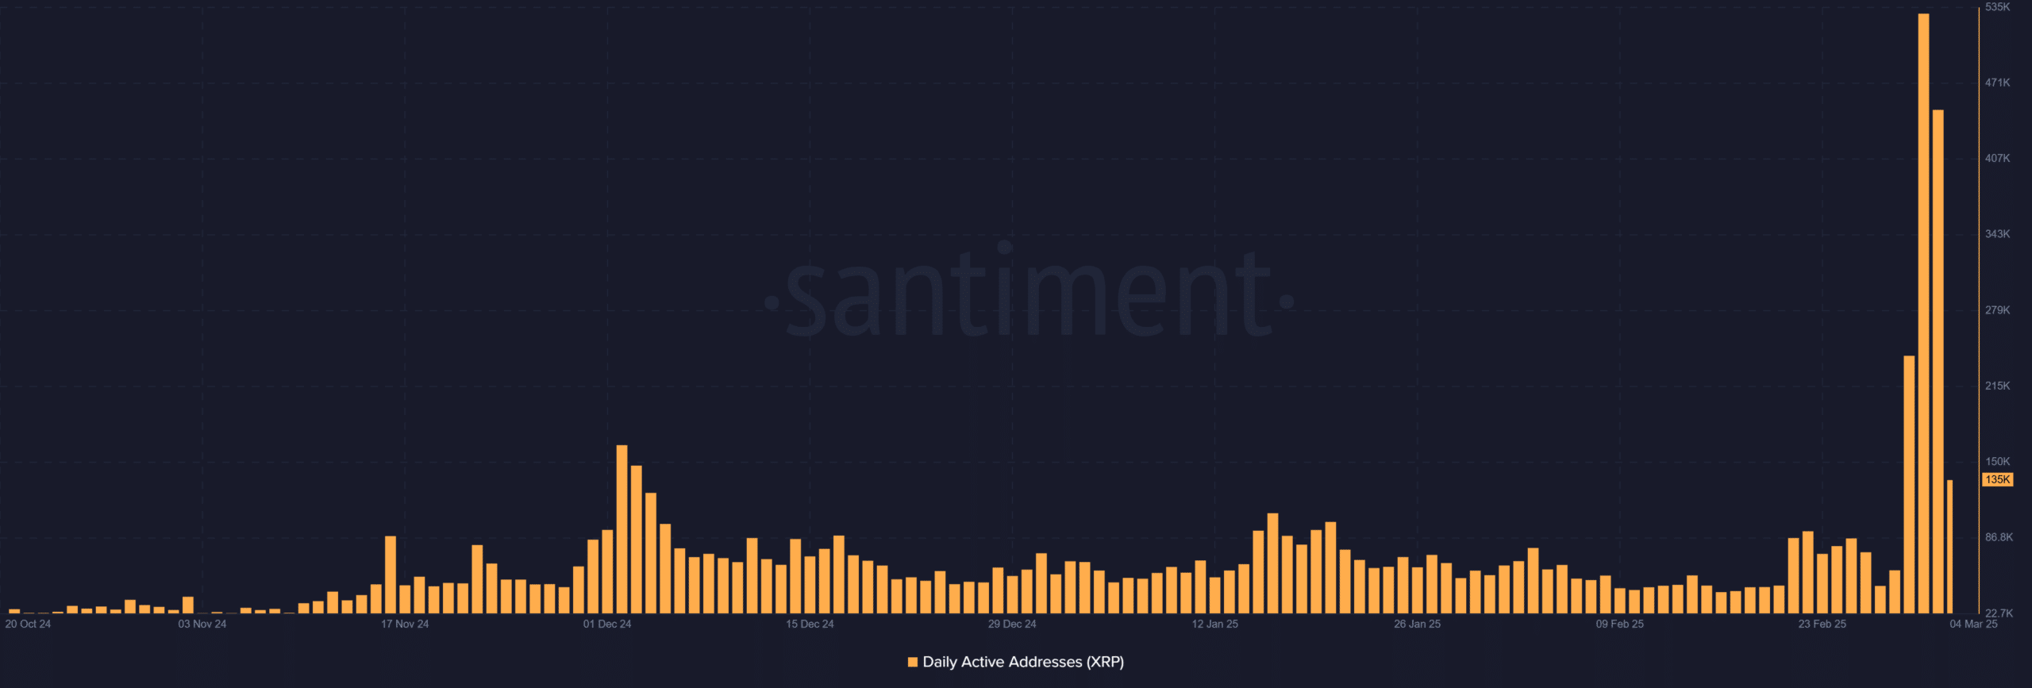Click the '01 Dec 24' date label

pos(607,625)
